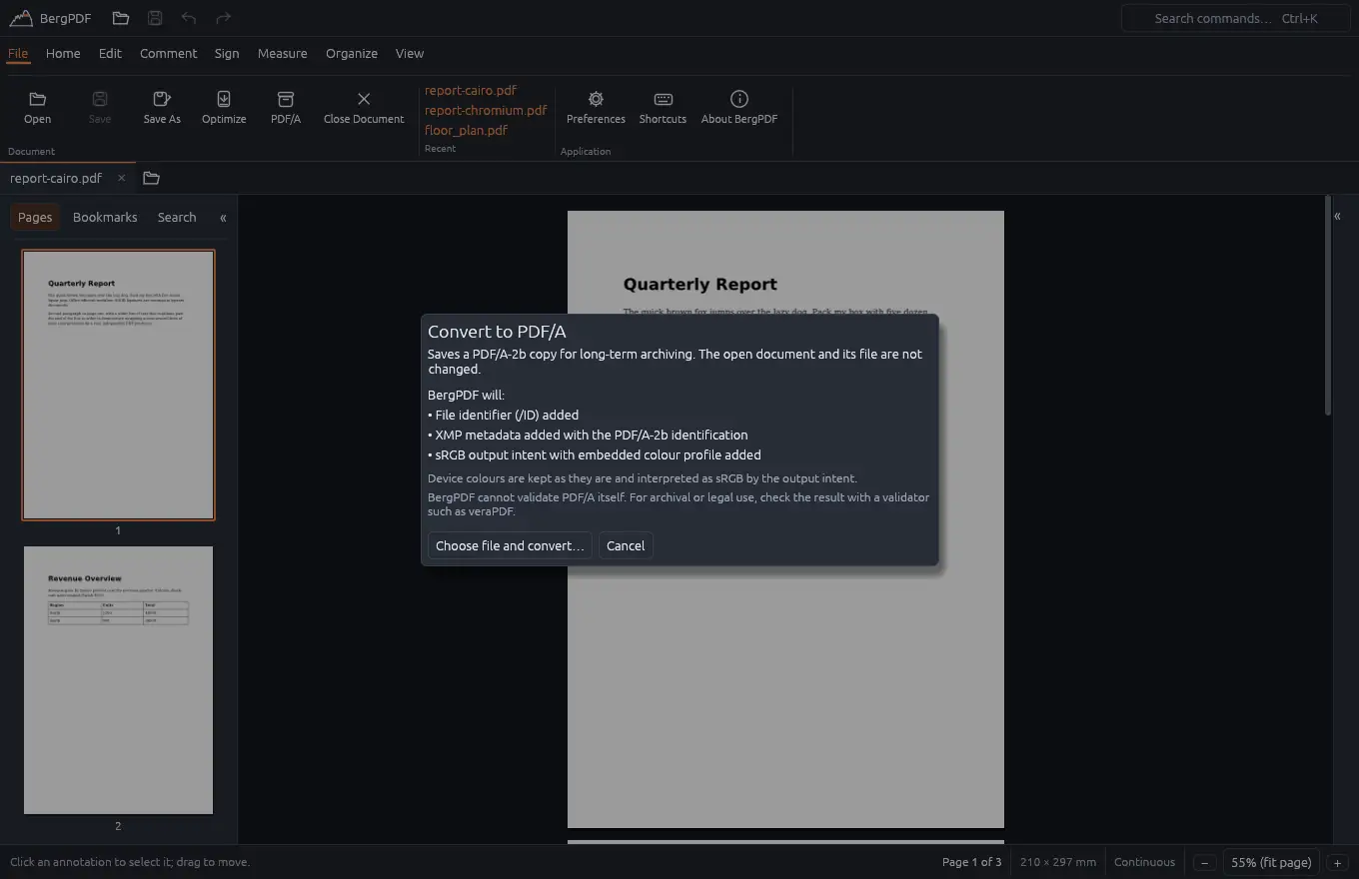Click the vertical document scrollbar
Screen dimensions: 1359x879
tap(1327, 306)
